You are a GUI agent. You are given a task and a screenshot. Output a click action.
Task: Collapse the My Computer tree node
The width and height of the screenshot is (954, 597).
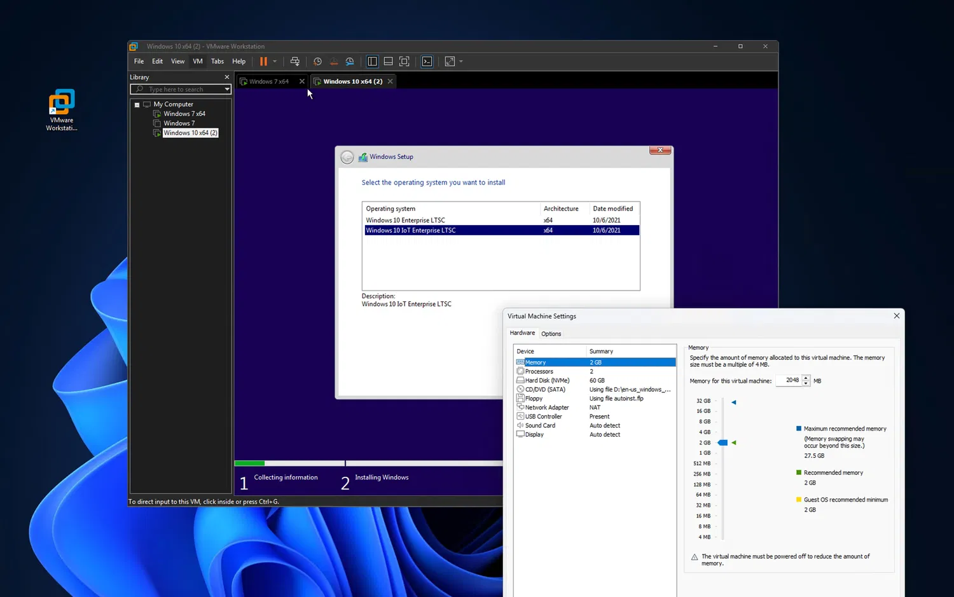click(137, 105)
